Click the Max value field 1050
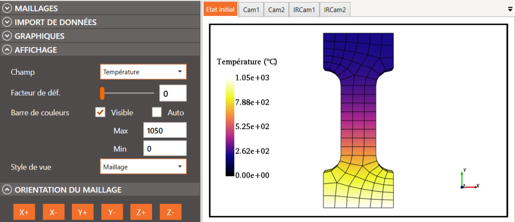The height and width of the screenshot is (222, 515). pos(165,130)
